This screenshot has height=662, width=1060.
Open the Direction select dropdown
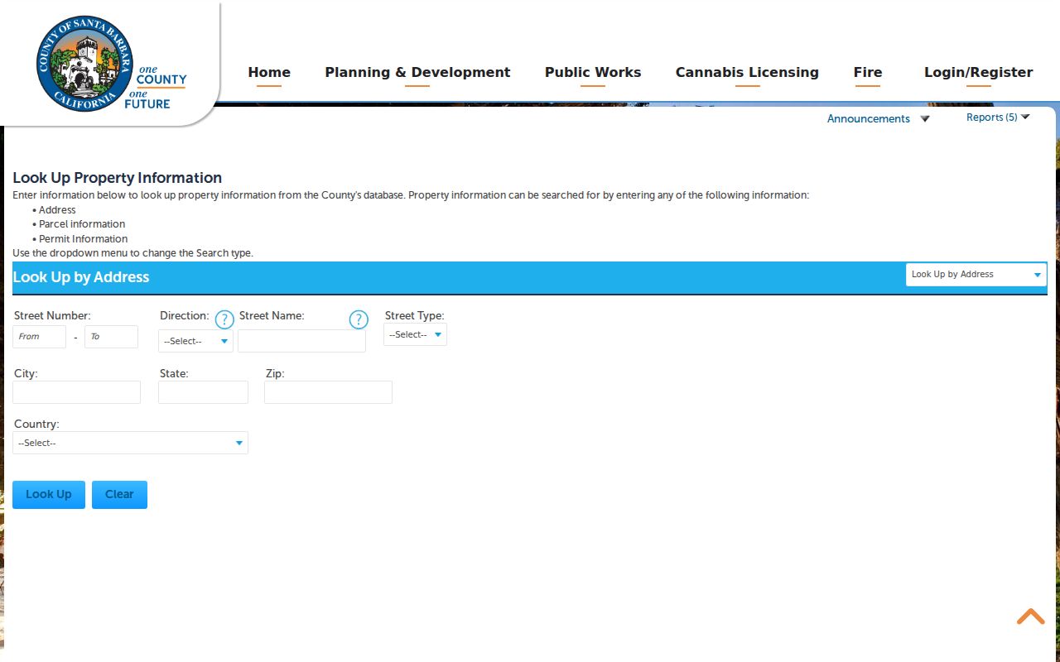(196, 341)
